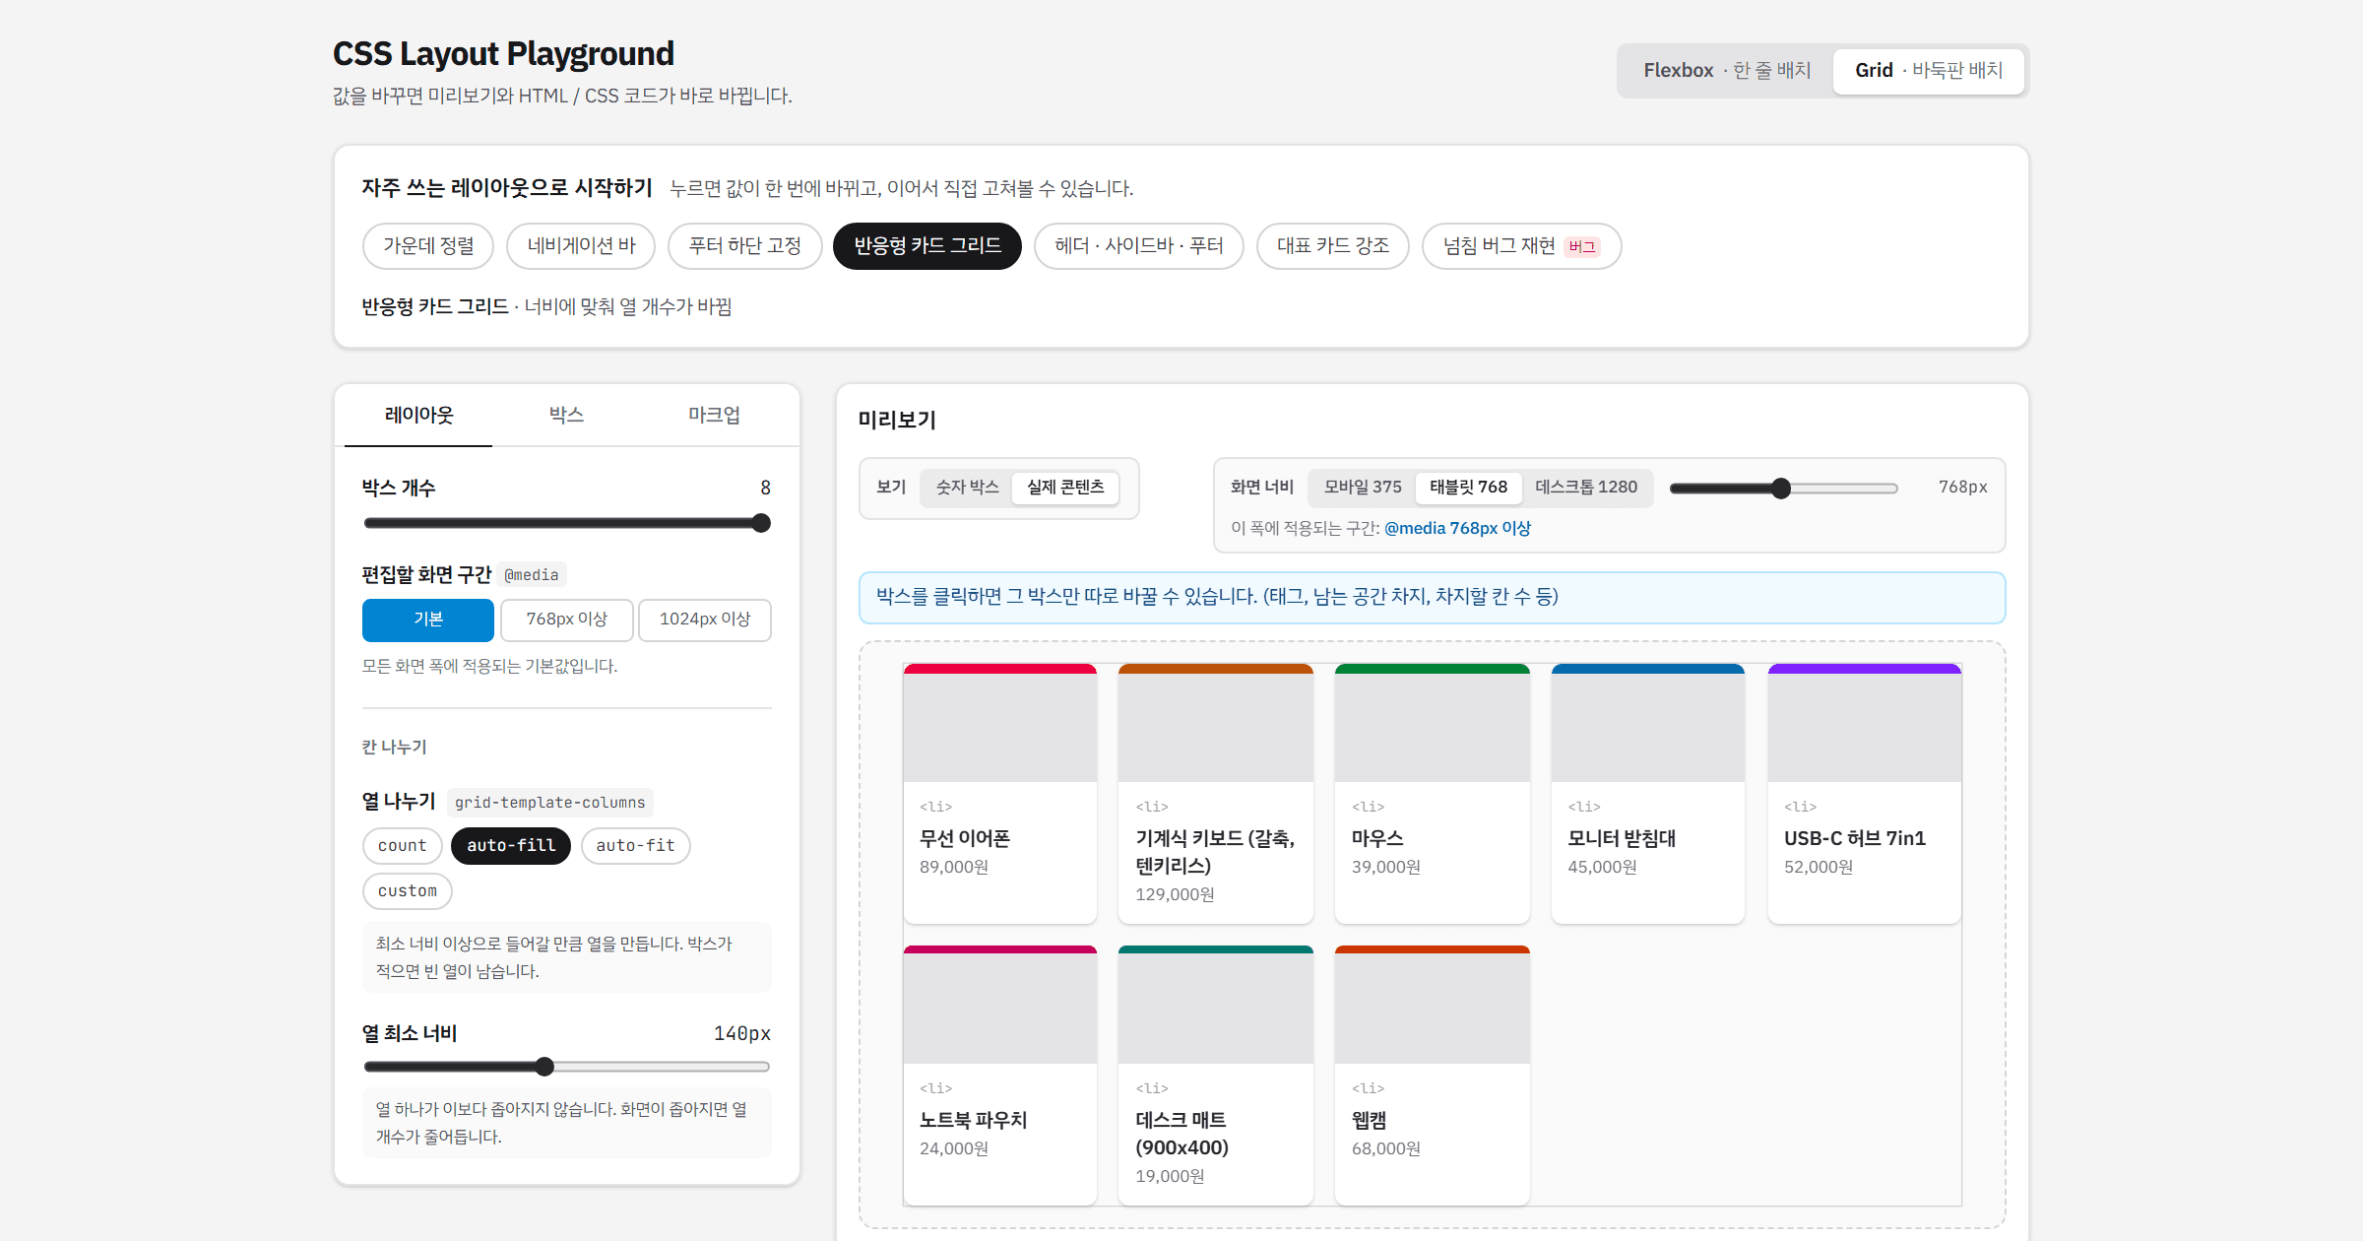
Task: Select the 마우스 card
Action: (1432, 794)
